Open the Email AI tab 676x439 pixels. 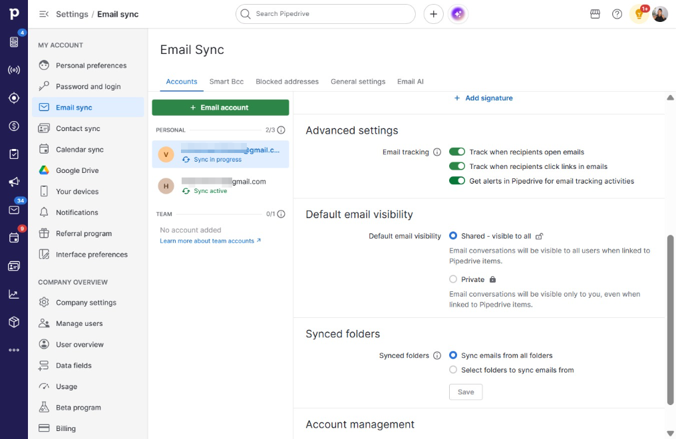click(x=411, y=81)
